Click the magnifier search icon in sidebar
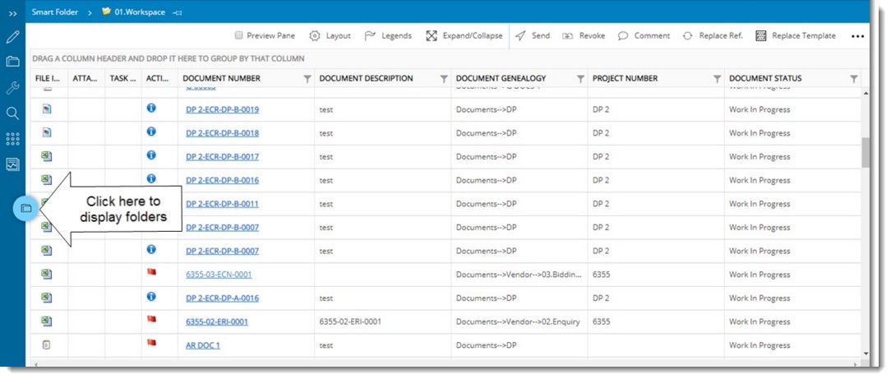 click(12, 113)
